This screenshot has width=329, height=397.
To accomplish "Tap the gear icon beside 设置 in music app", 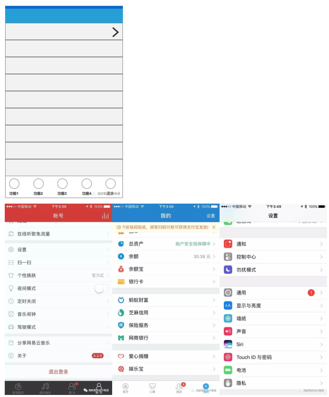I will (11, 249).
